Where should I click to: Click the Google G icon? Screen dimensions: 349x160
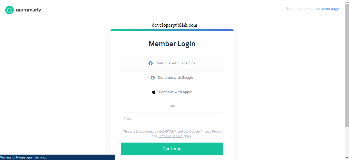pyautogui.click(x=153, y=77)
